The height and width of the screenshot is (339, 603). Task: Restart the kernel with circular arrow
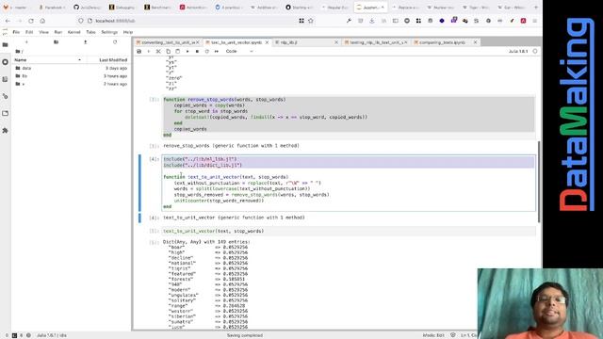click(207, 51)
